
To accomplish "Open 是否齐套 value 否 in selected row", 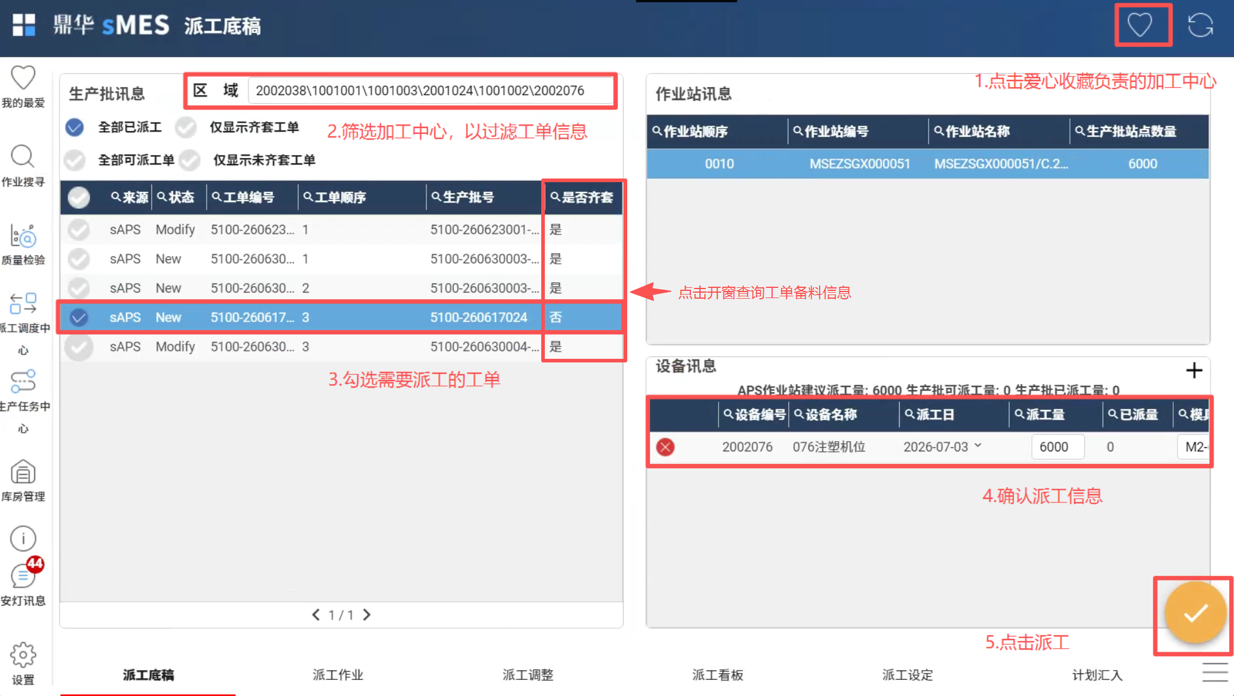I will click(556, 317).
